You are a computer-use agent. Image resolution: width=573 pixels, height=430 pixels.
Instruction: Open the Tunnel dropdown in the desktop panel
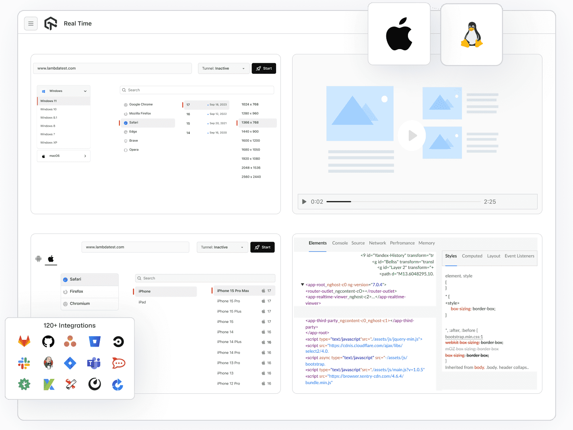pos(223,68)
